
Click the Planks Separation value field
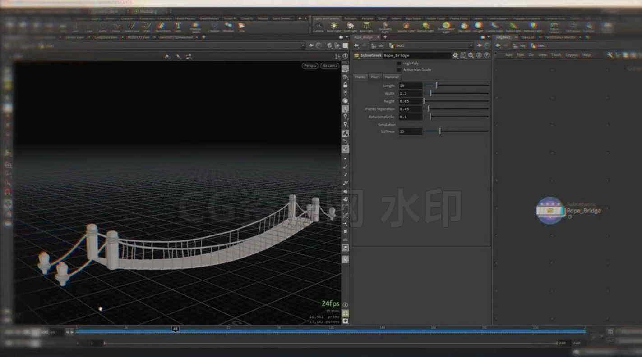[x=410, y=109]
